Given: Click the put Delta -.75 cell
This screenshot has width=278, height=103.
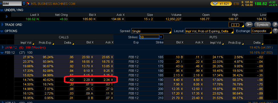Looking at the screenshot, I should [260, 85].
